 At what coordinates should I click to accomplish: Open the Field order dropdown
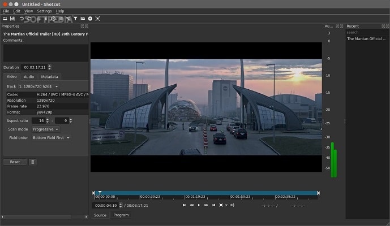(x=51, y=137)
